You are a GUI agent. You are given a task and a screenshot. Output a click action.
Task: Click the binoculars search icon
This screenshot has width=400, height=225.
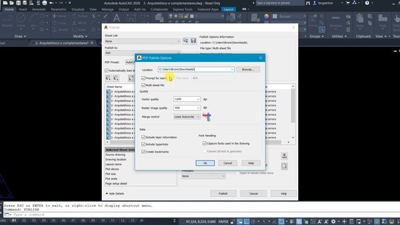(308, 3)
